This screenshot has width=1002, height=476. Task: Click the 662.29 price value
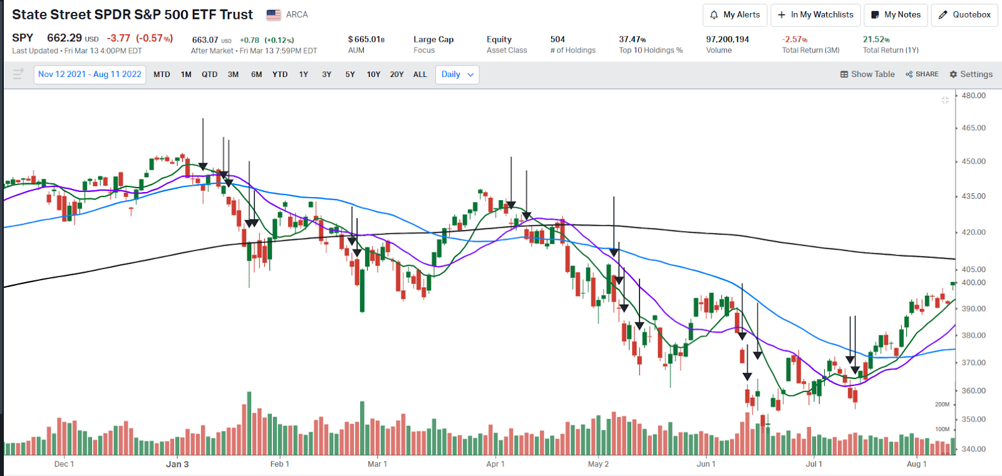[x=65, y=38]
